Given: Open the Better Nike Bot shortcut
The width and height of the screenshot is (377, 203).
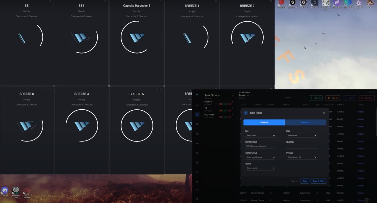Looking at the screenshot, I should point(326,4).
